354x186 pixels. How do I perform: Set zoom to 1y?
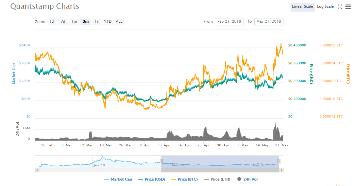tap(97, 22)
